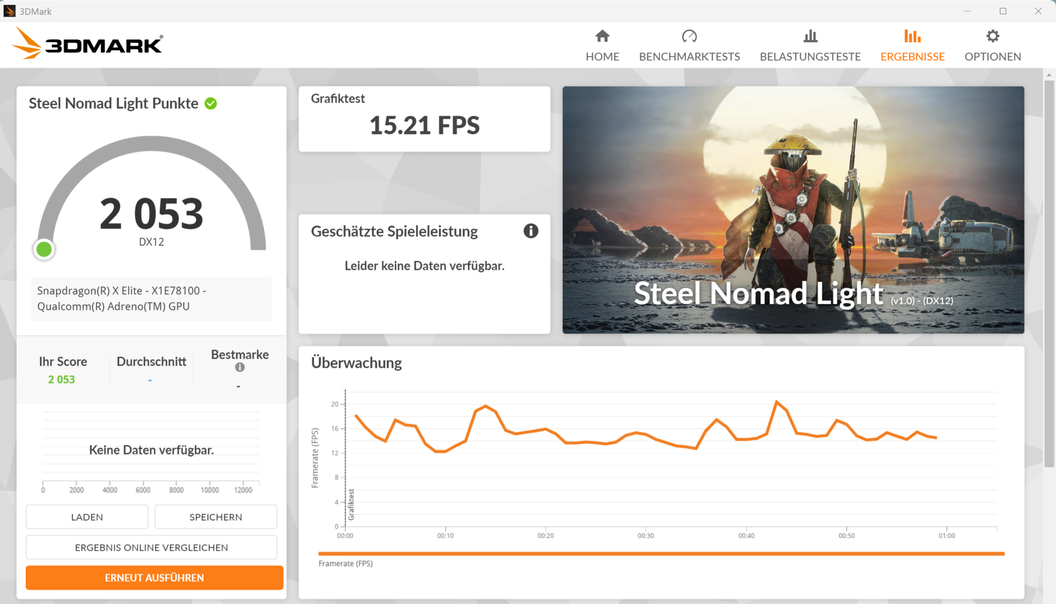
Task: Click the Belastungsteste bar chart icon
Action: tap(810, 36)
